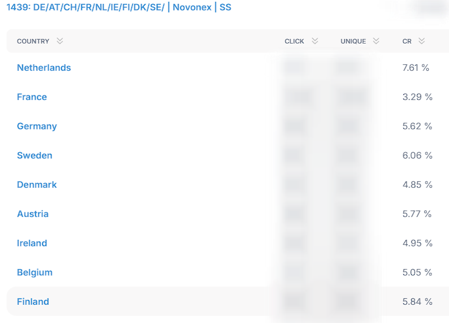The height and width of the screenshot is (323, 449).
Task: Select the 4.85 % CR value for Denmark
Action: pos(418,185)
